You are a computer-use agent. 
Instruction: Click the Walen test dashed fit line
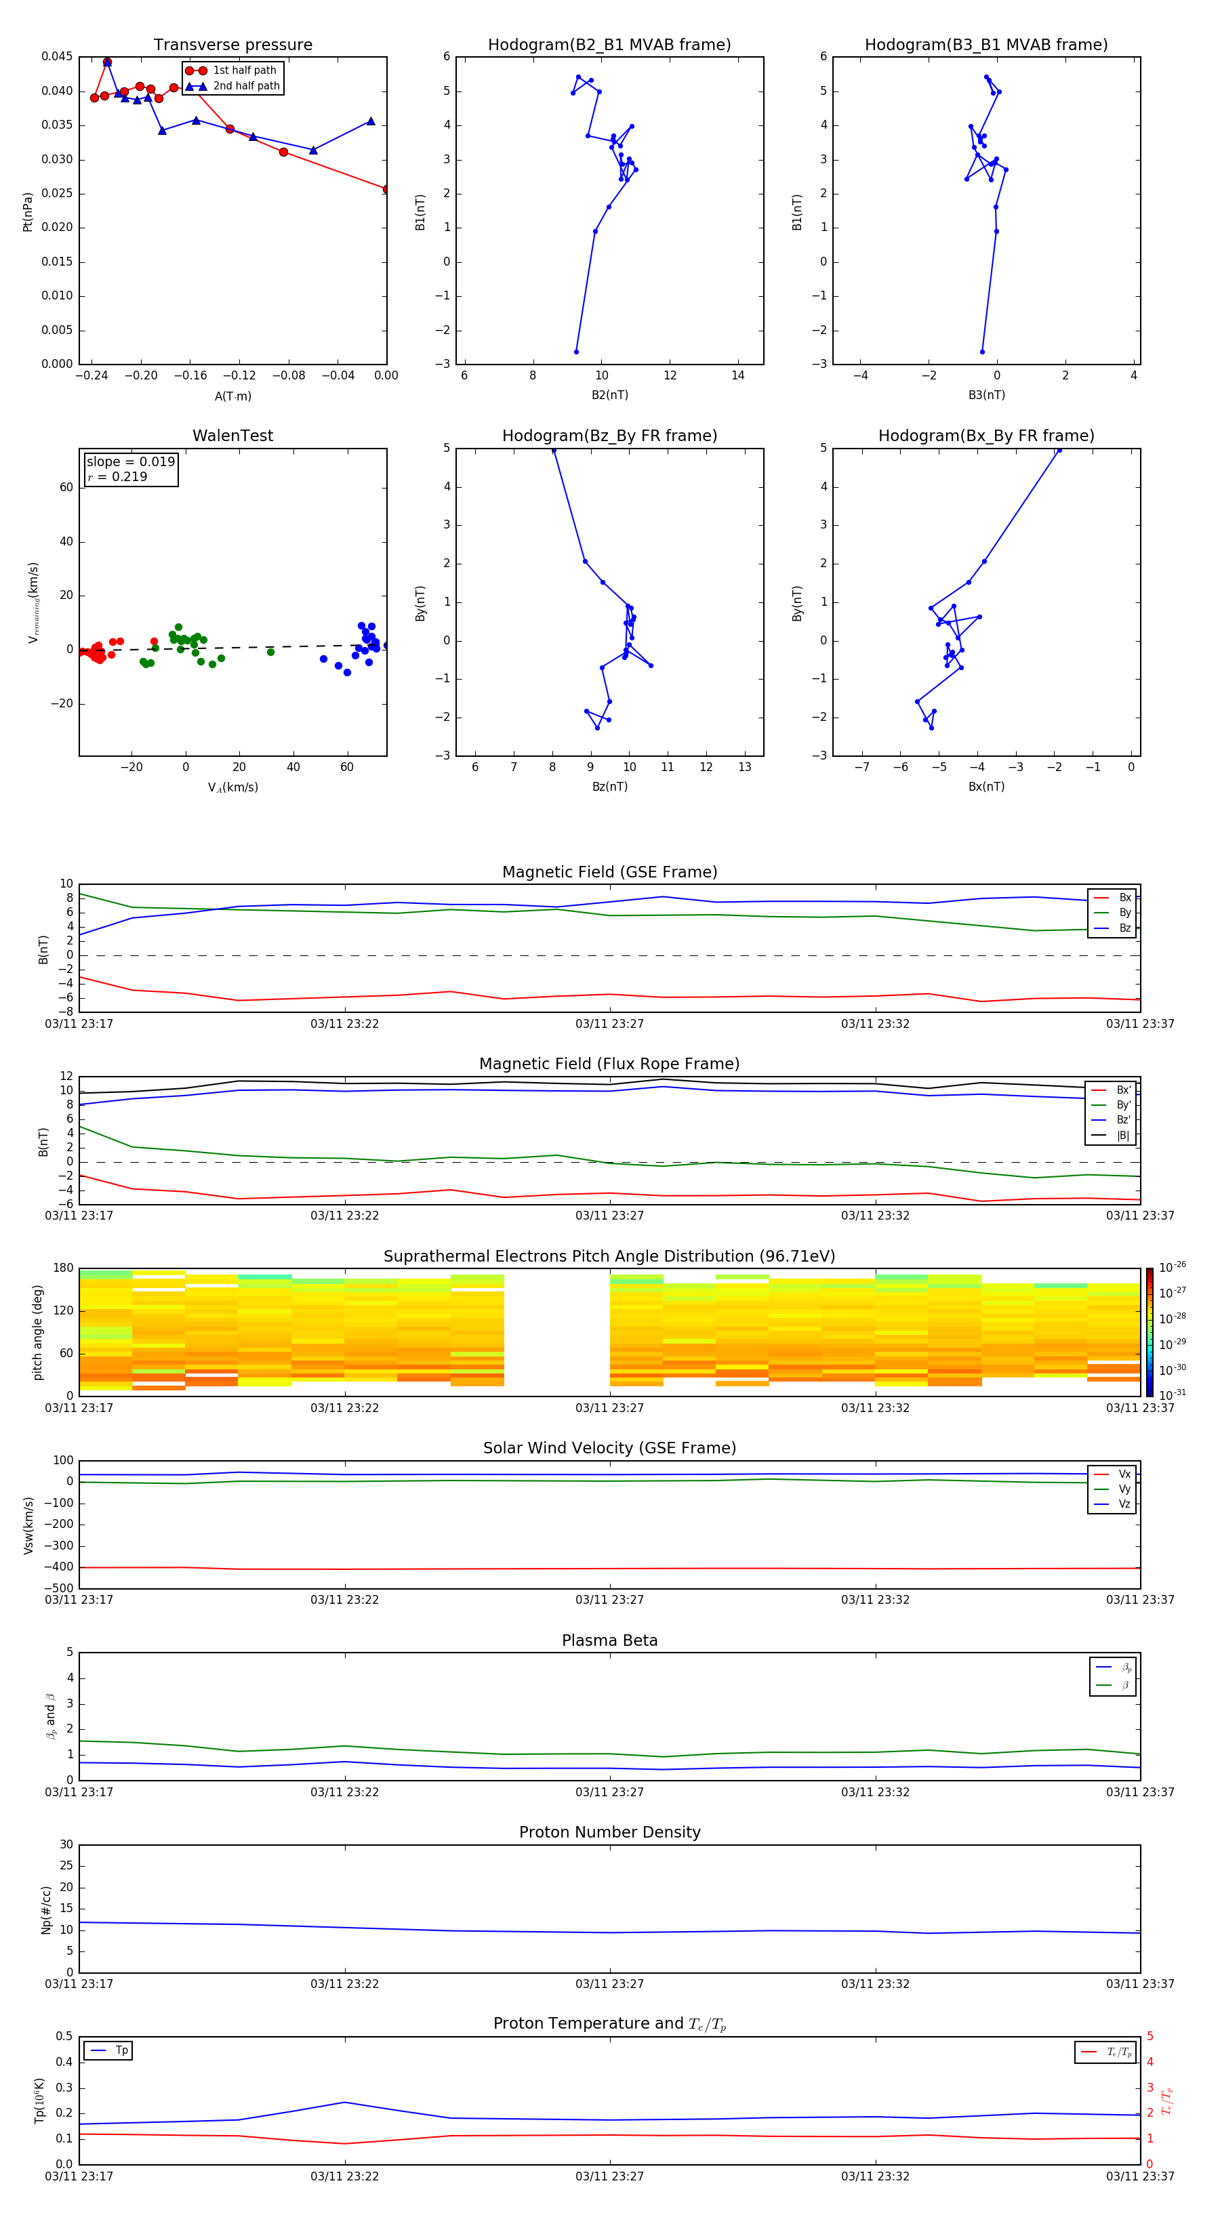click(232, 648)
